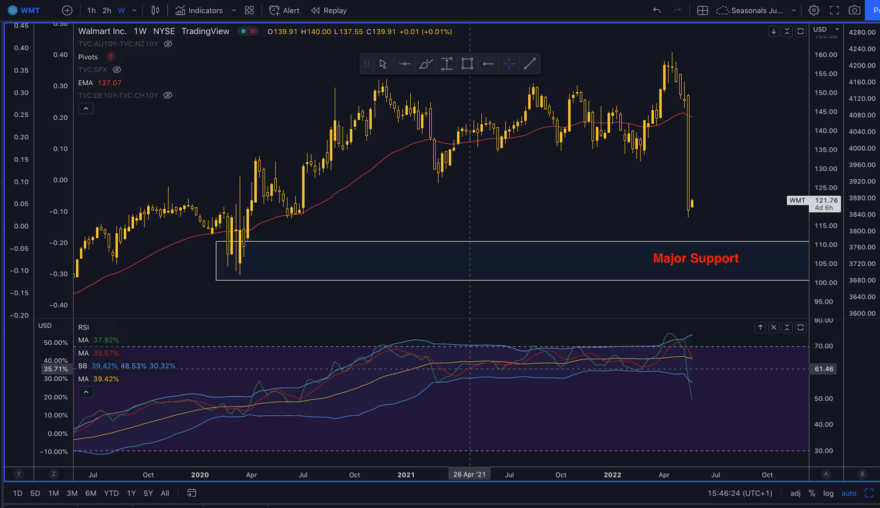
Task: Open the candlestick chart type menu
Action: pyautogui.click(x=155, y=10)
